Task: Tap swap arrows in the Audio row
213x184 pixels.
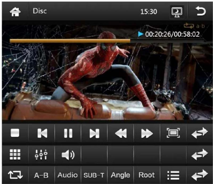Action: pyautogui.click(x=199, y=175)
